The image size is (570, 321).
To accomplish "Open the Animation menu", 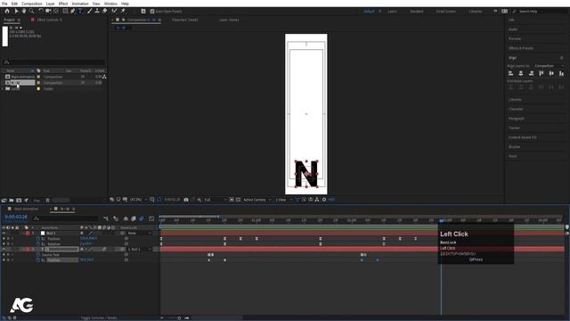I will point(80,4).
